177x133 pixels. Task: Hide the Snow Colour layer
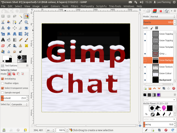tap(145, 73)
